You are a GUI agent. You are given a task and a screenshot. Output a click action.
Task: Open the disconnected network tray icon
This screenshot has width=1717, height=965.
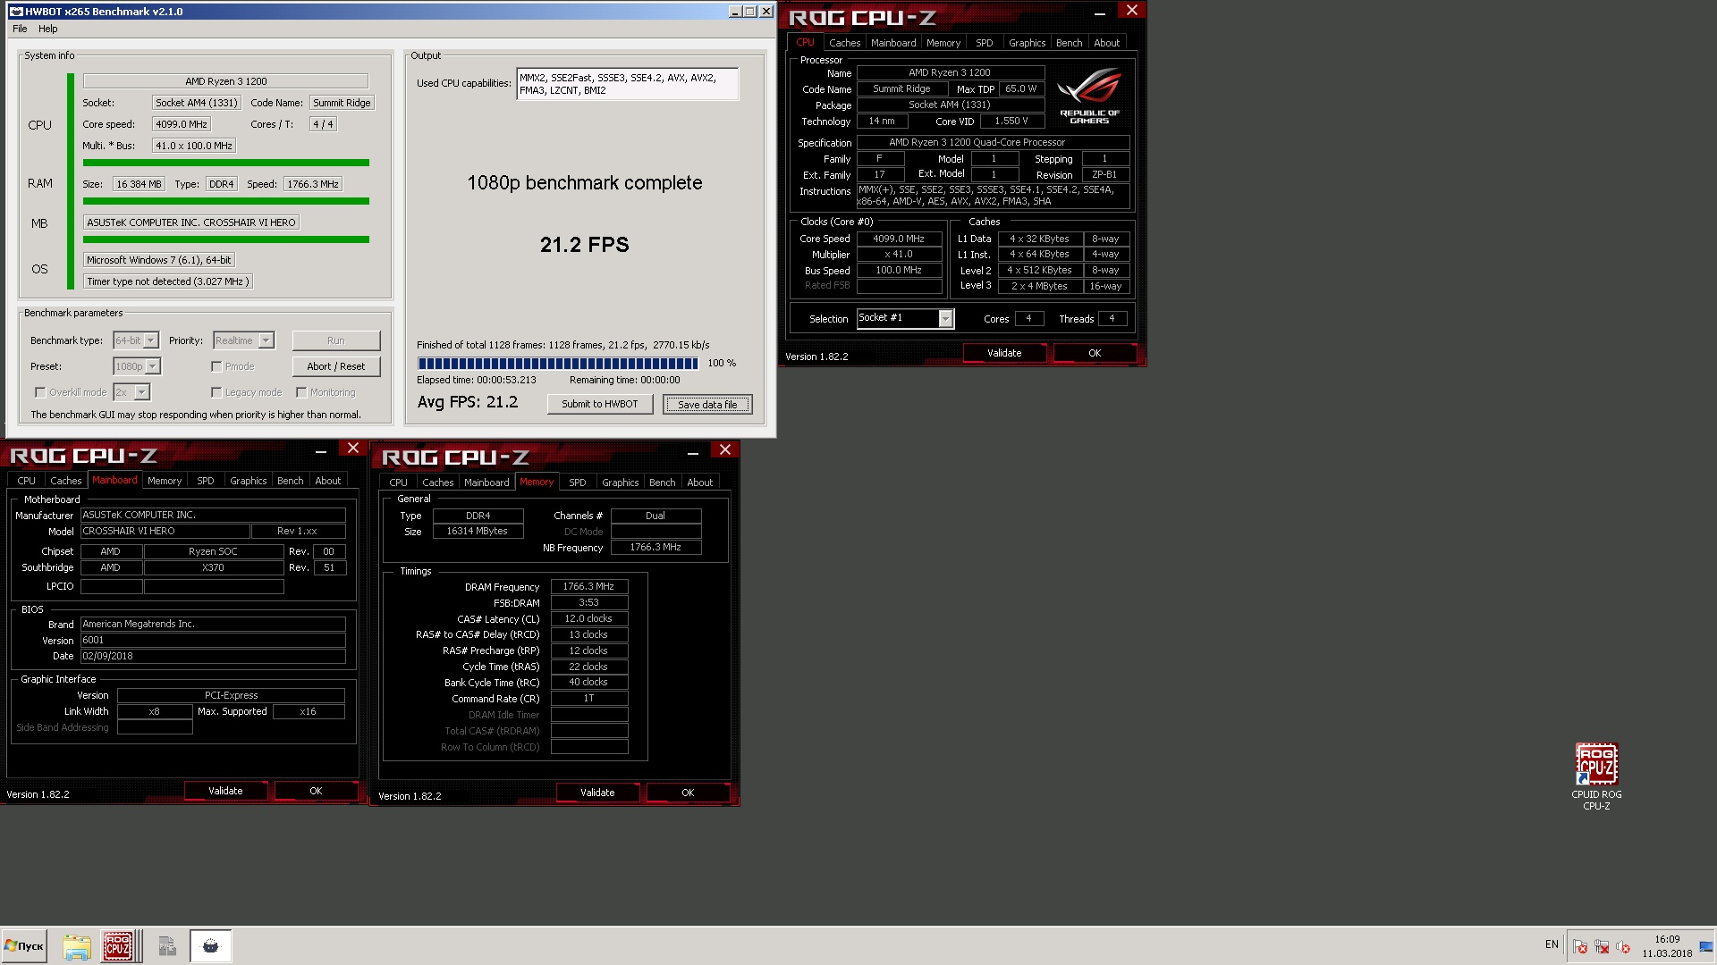[x=1602, y=947]
